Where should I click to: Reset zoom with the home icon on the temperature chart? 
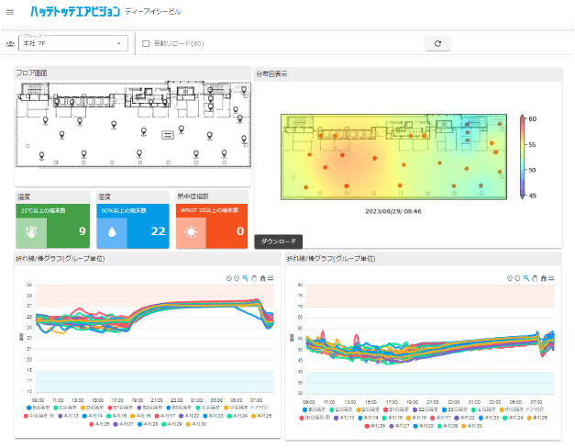coord(262,278)
